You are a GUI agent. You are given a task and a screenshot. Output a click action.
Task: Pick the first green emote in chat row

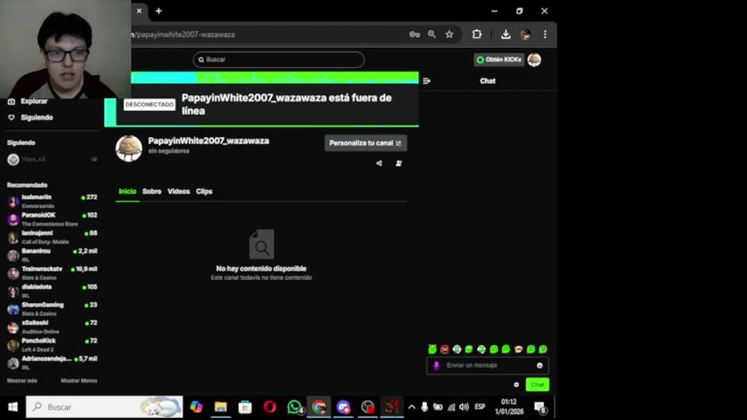pos(432,349)
